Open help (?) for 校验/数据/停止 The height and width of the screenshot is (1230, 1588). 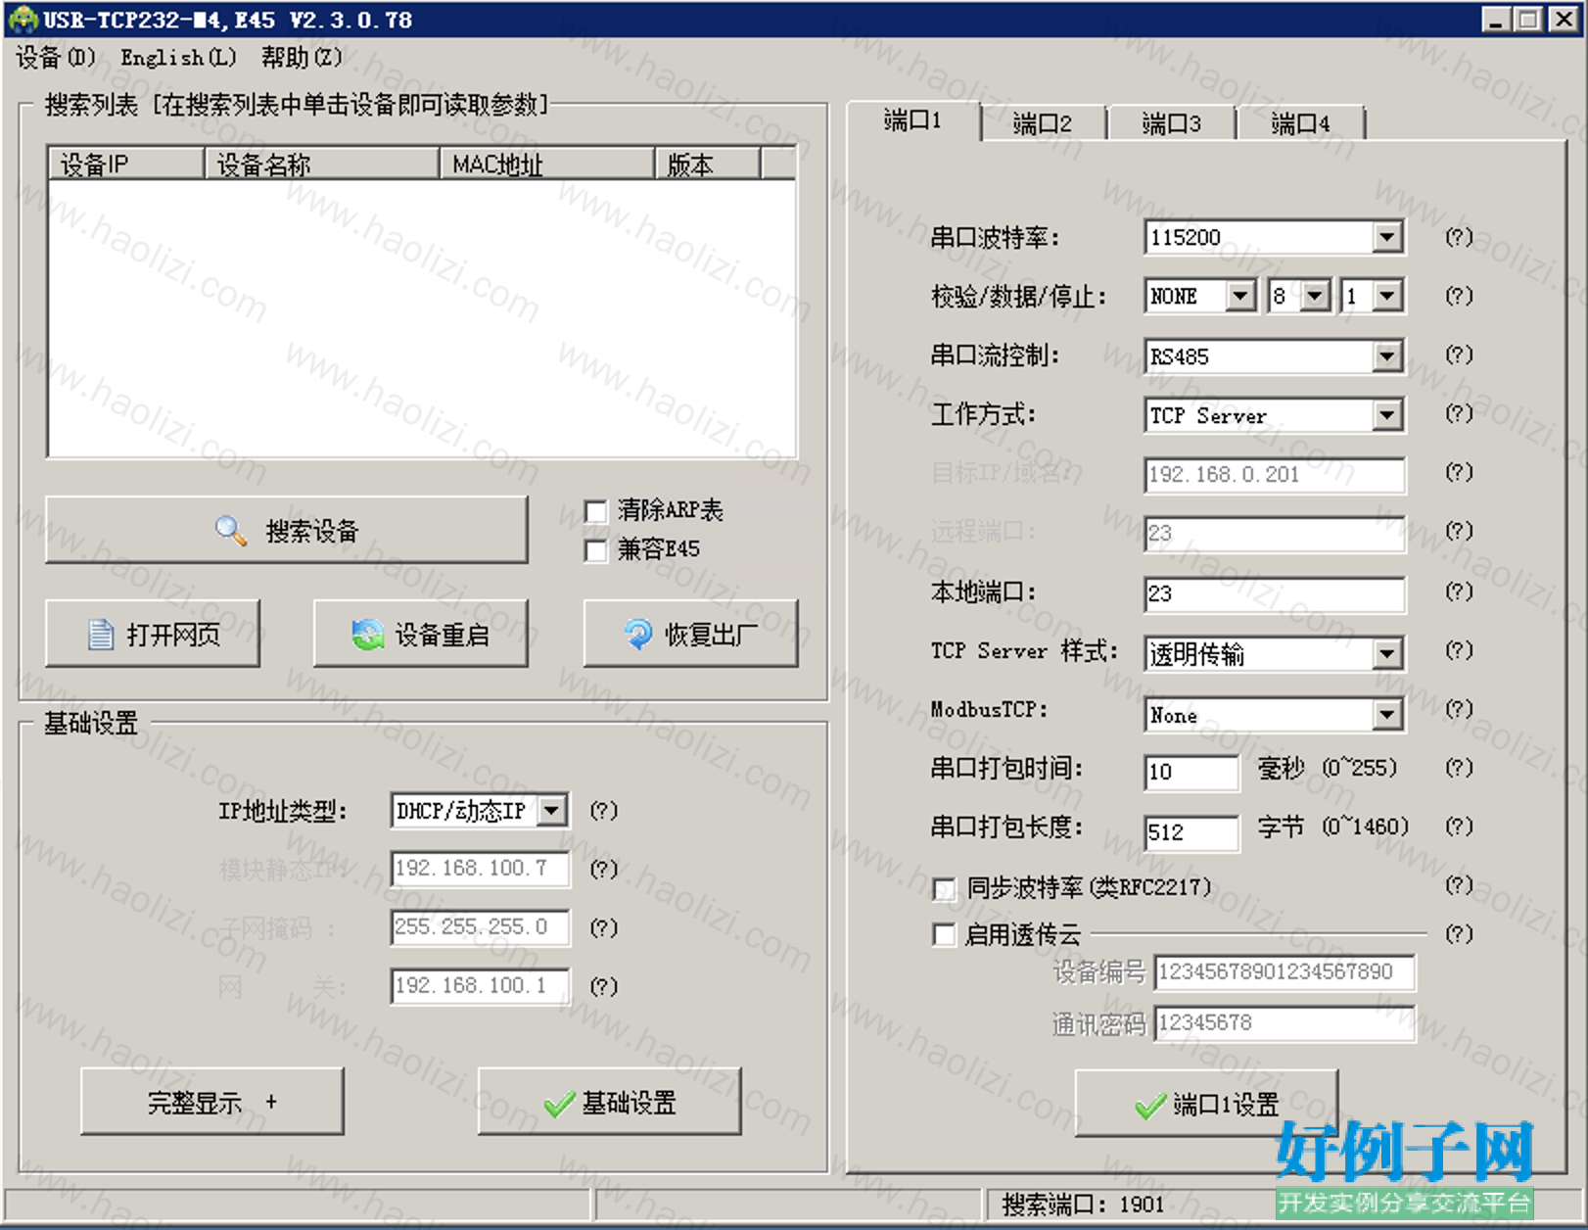1459,296
